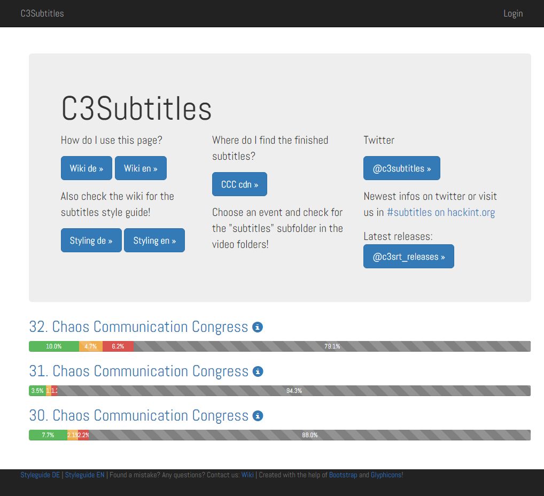This screenshot has width=544, height=496.
Task: Open 30. Chaos Communication Congress event
Action: coord(139,416)
